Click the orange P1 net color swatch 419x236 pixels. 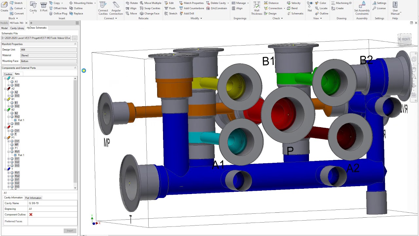point(9,138)
